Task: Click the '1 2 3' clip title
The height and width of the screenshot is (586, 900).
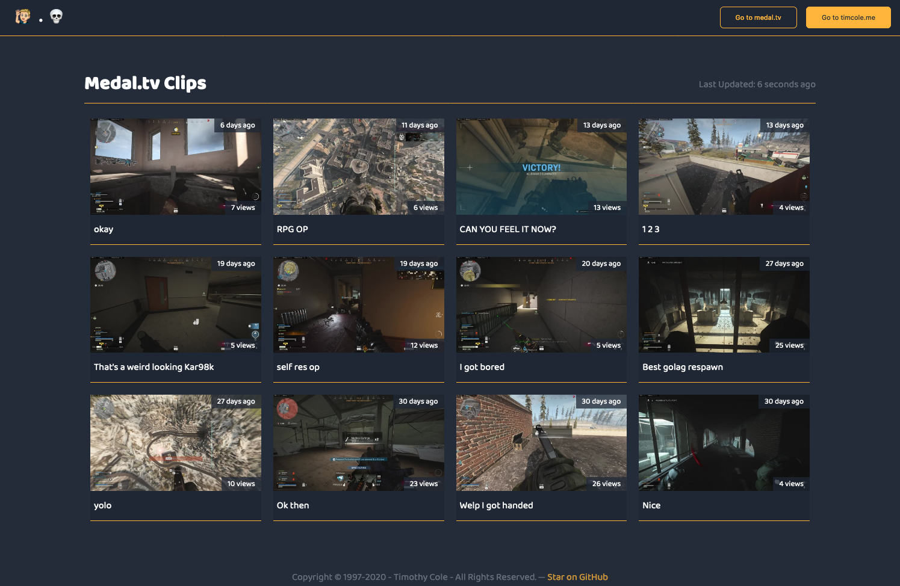Action: coord(651,229)
